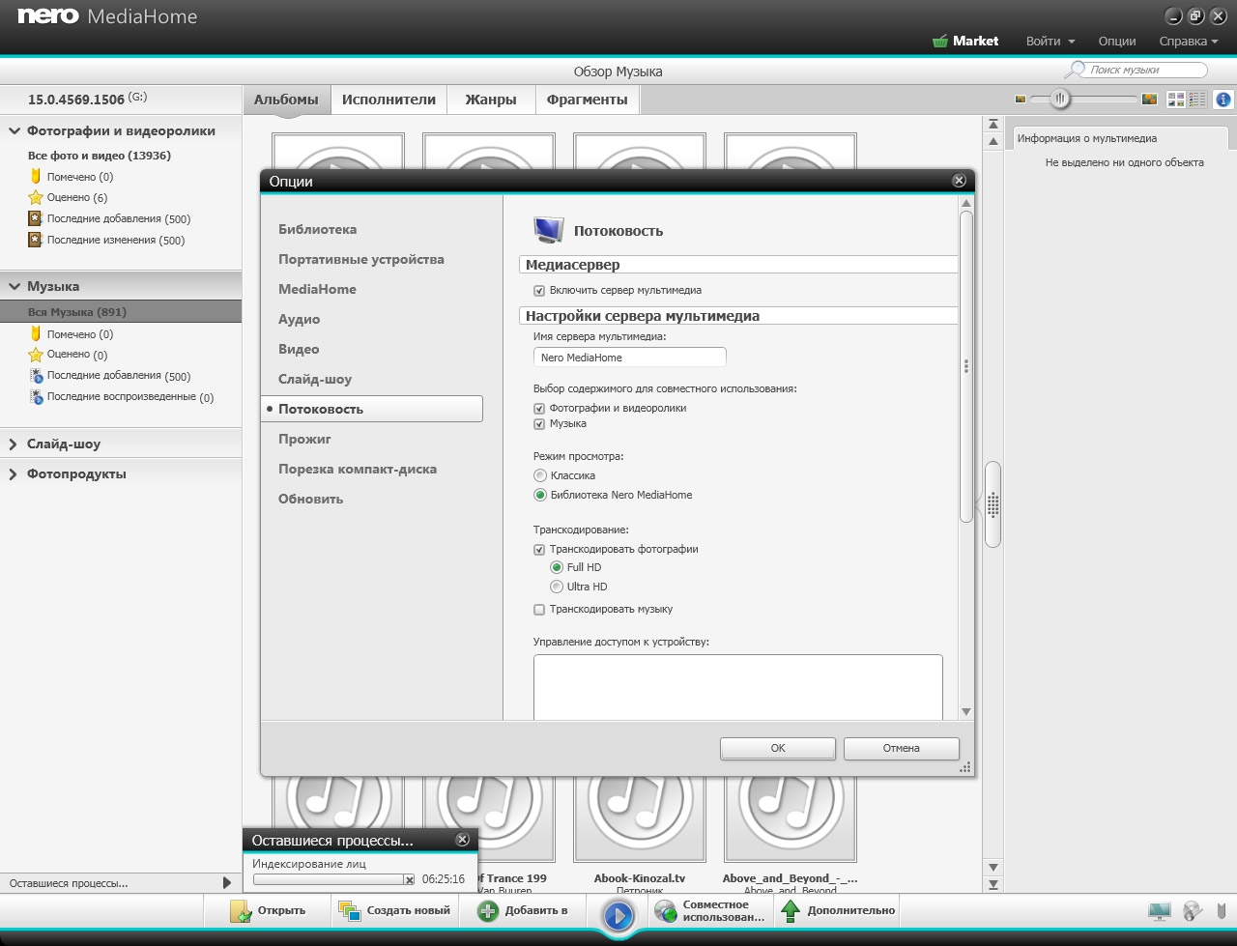Click the Отмена button
The height and width of the screenshot is (946, 1237).
pos(902,748)
